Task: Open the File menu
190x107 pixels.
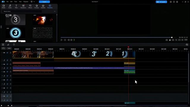Action: pyautogui.click(x=7, y=2)
